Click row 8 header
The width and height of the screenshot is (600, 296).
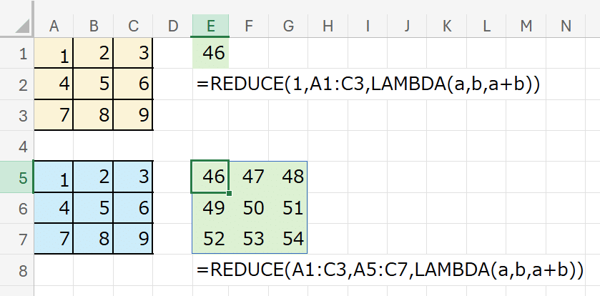[16, 271]
